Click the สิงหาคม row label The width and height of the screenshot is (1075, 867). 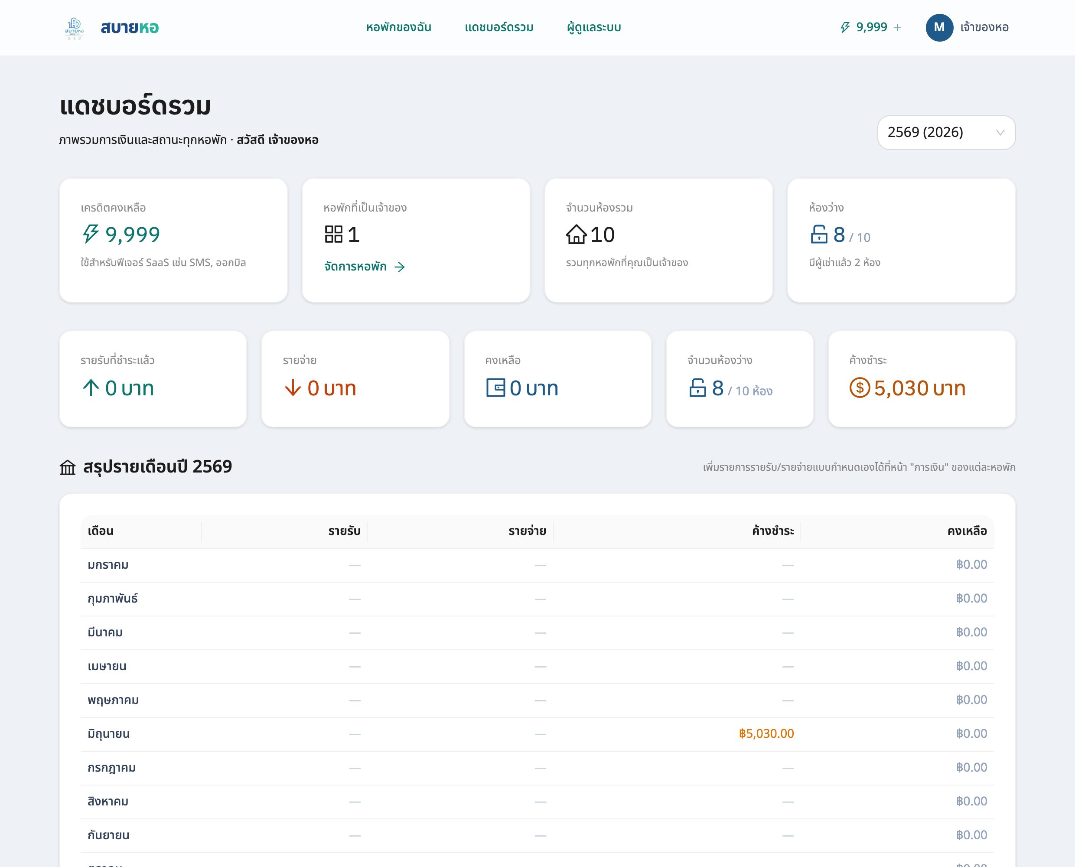pos(108,802)
